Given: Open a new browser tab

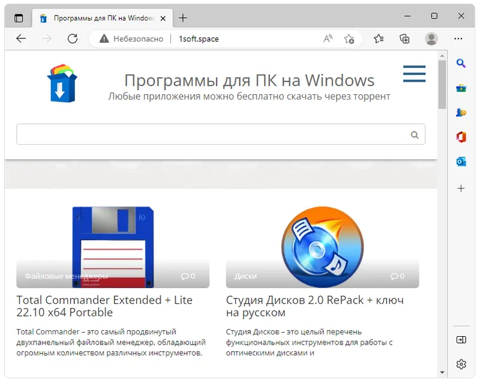Looking at the screenshot, I should (183, 18).
